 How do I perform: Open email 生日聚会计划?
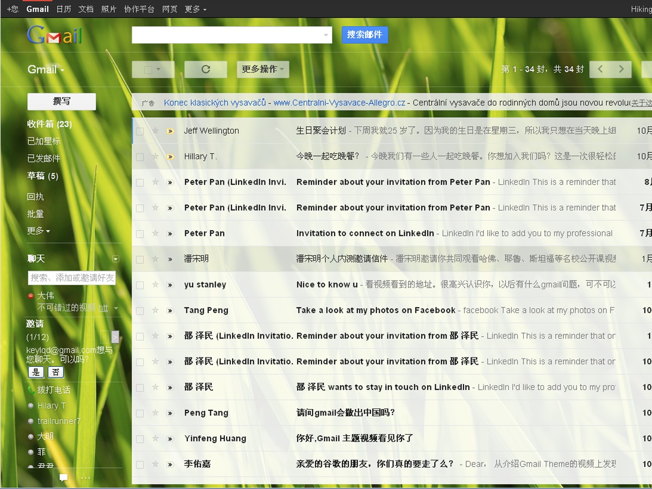(321, 131)
